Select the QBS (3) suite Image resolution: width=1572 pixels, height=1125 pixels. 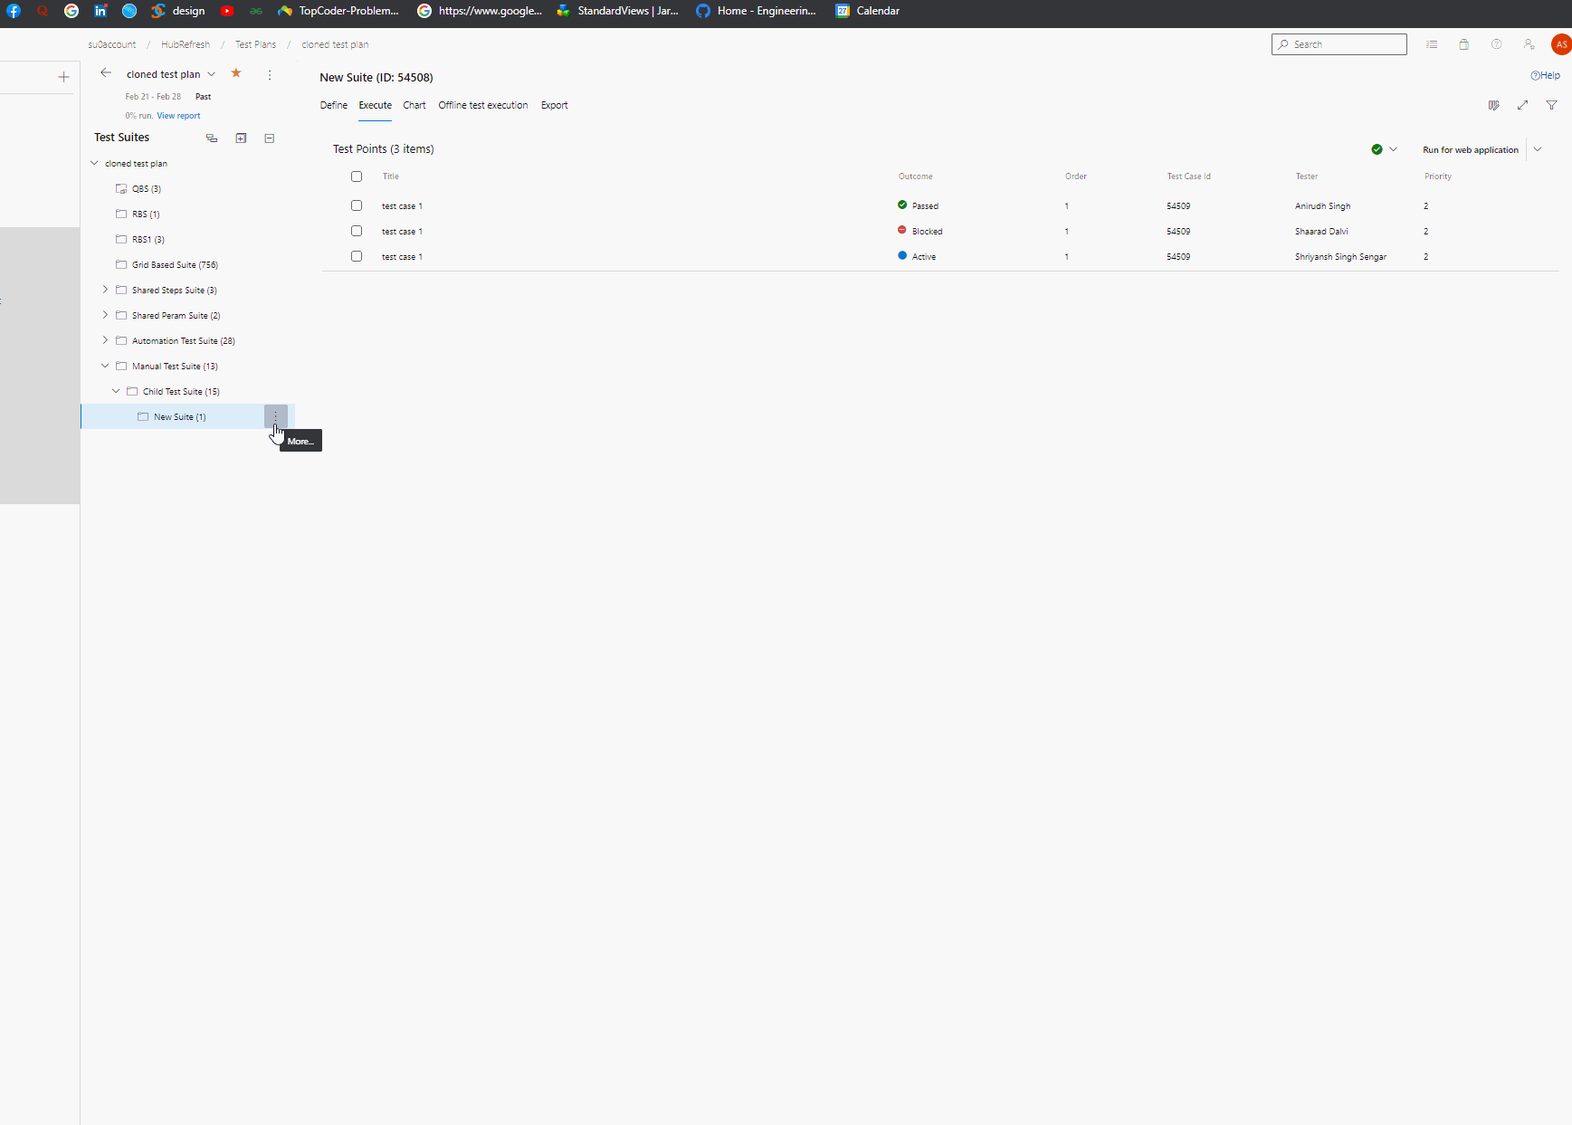pyautogui.click(x=147, y=189)
